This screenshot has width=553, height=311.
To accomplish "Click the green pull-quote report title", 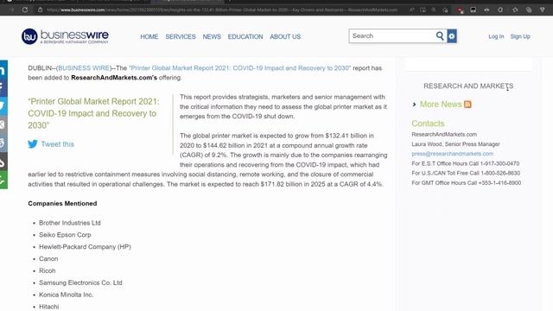I will click(x=93, y=113).
